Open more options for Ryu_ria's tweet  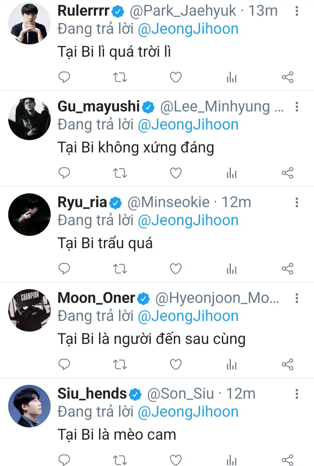tap(297, 203)
